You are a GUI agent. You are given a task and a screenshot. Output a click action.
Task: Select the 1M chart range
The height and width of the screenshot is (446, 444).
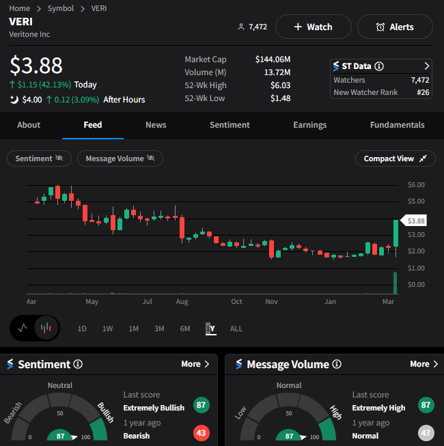tap(133, 329)
